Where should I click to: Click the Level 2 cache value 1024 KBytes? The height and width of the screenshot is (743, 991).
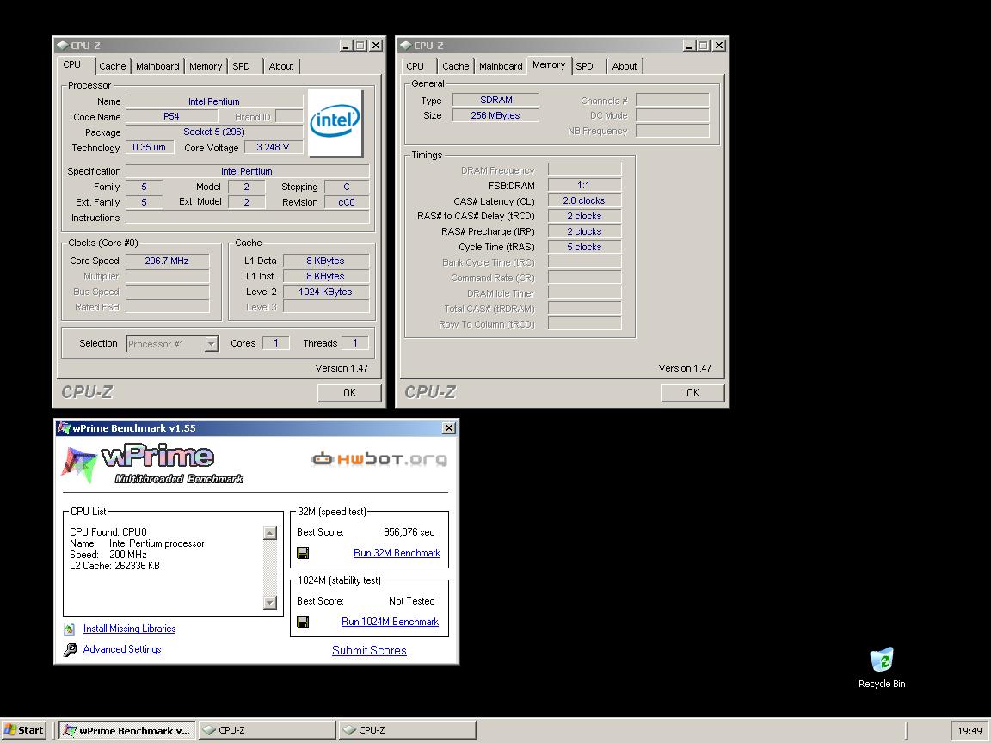click(325, 292)
